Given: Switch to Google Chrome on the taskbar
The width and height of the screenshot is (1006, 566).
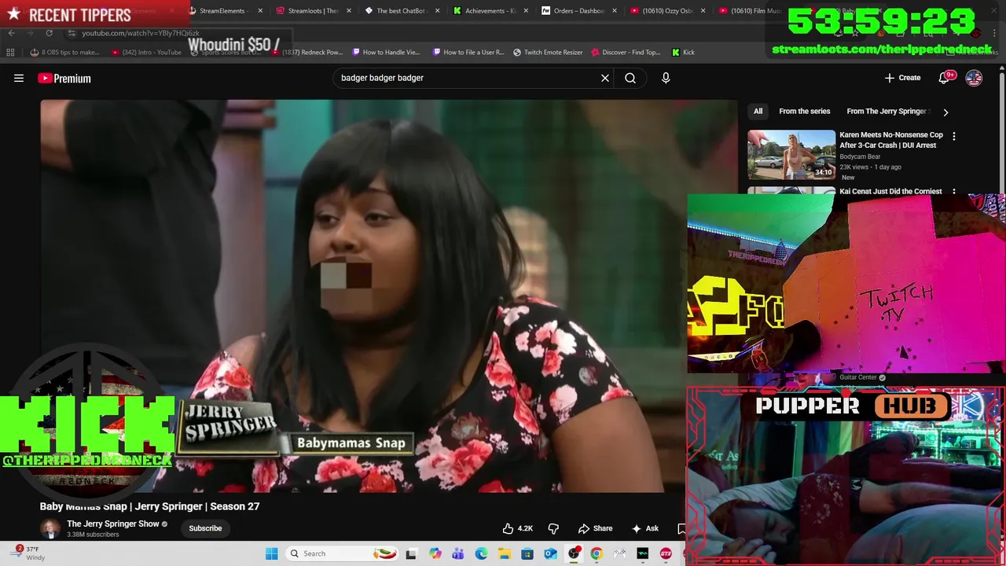Looking at the screenshot, I should pyautogui.click(x=597, y=553).
